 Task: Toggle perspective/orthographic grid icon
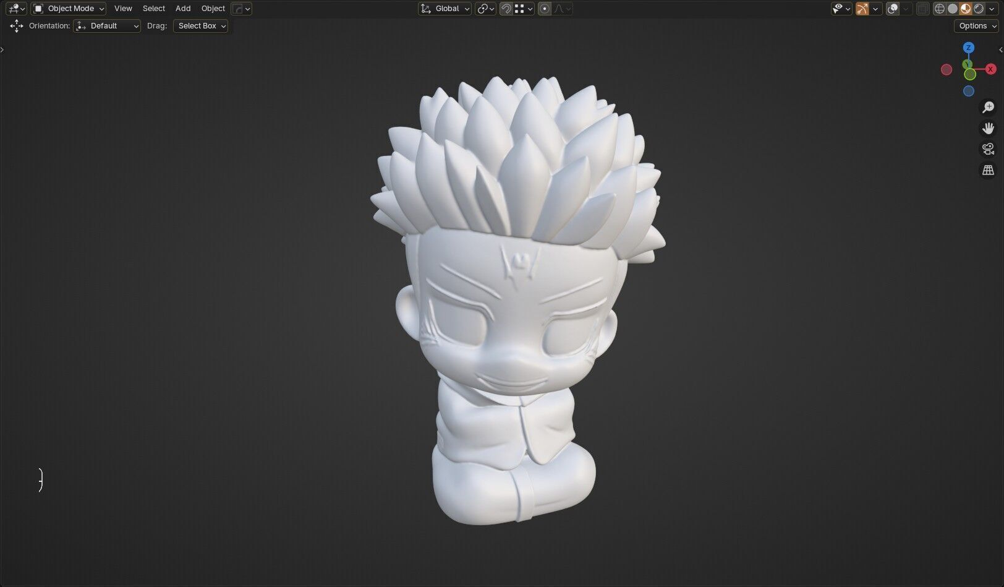pyautogui.click(x=988, y=170)
